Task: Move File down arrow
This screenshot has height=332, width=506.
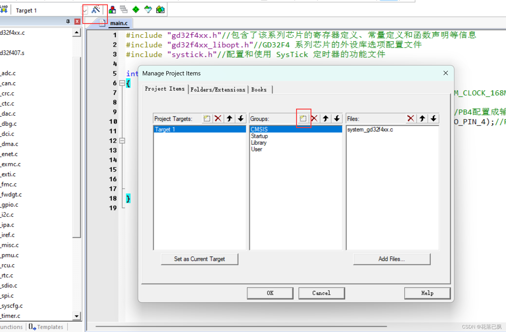Action: (x=433, y=118)
